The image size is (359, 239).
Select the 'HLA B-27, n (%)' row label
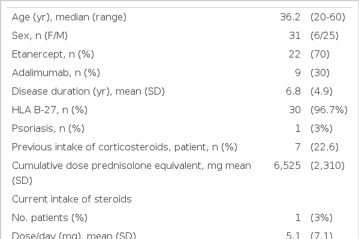click(50, 110)
